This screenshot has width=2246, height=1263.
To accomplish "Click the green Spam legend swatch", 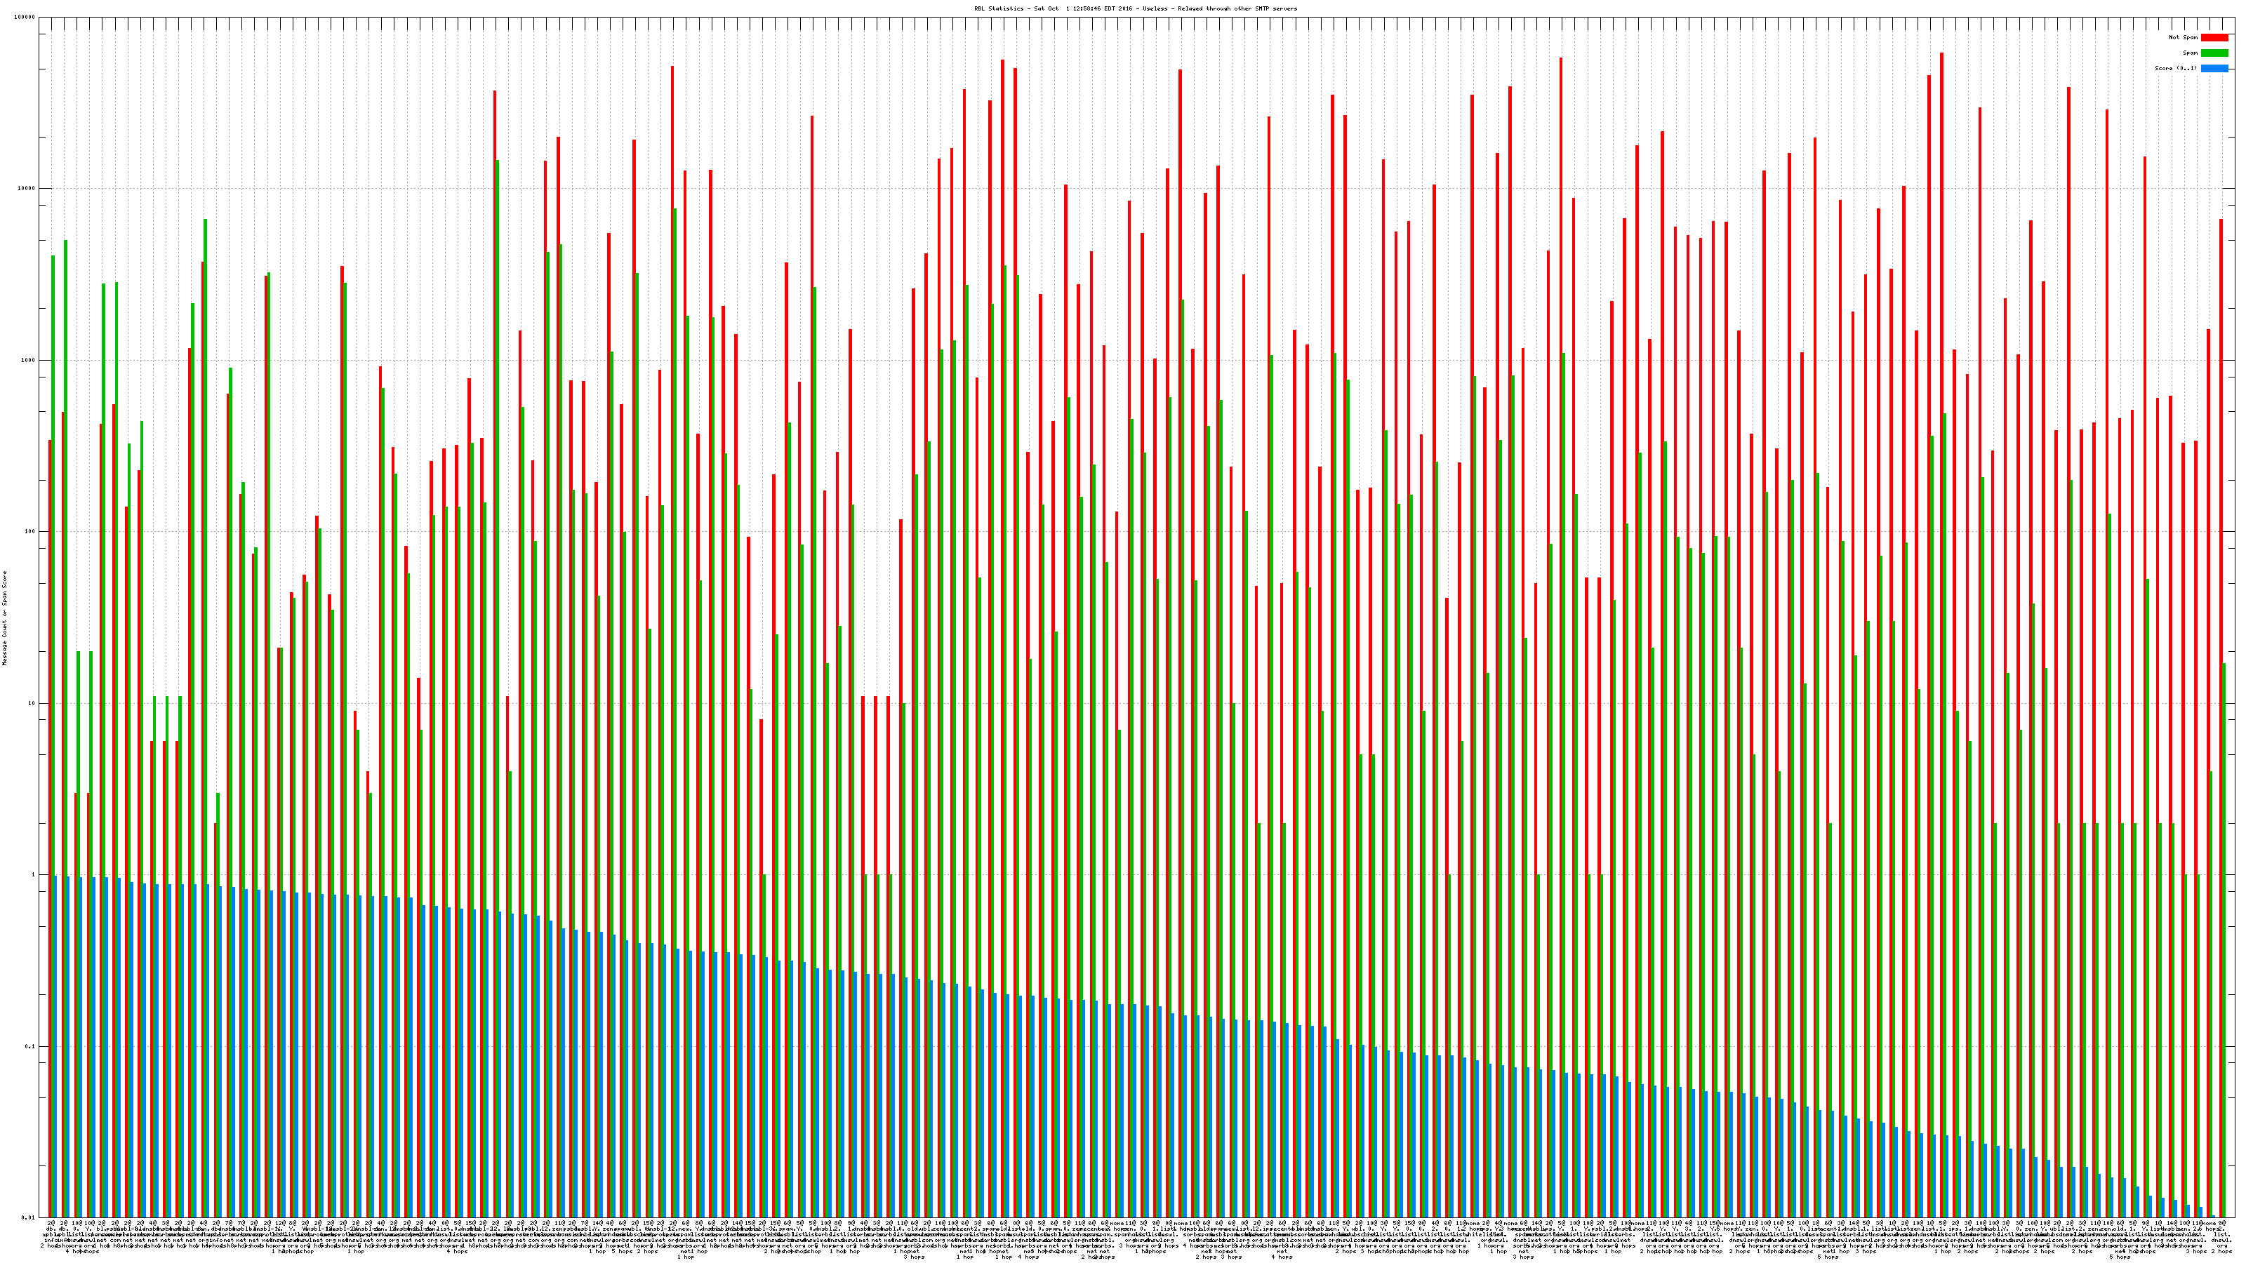I will point(2214,53).
